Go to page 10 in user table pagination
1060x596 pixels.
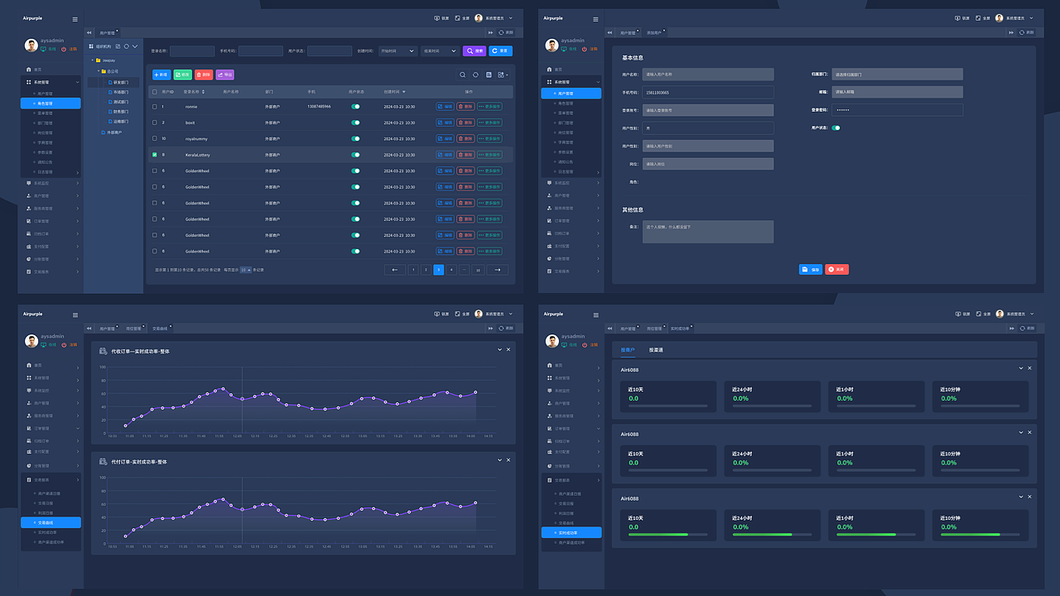click(x=478, y=270)
